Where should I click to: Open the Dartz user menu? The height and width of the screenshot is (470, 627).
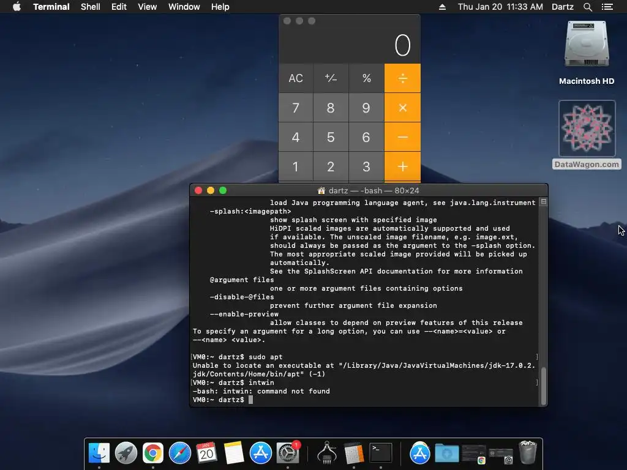(x=563, y=7)
